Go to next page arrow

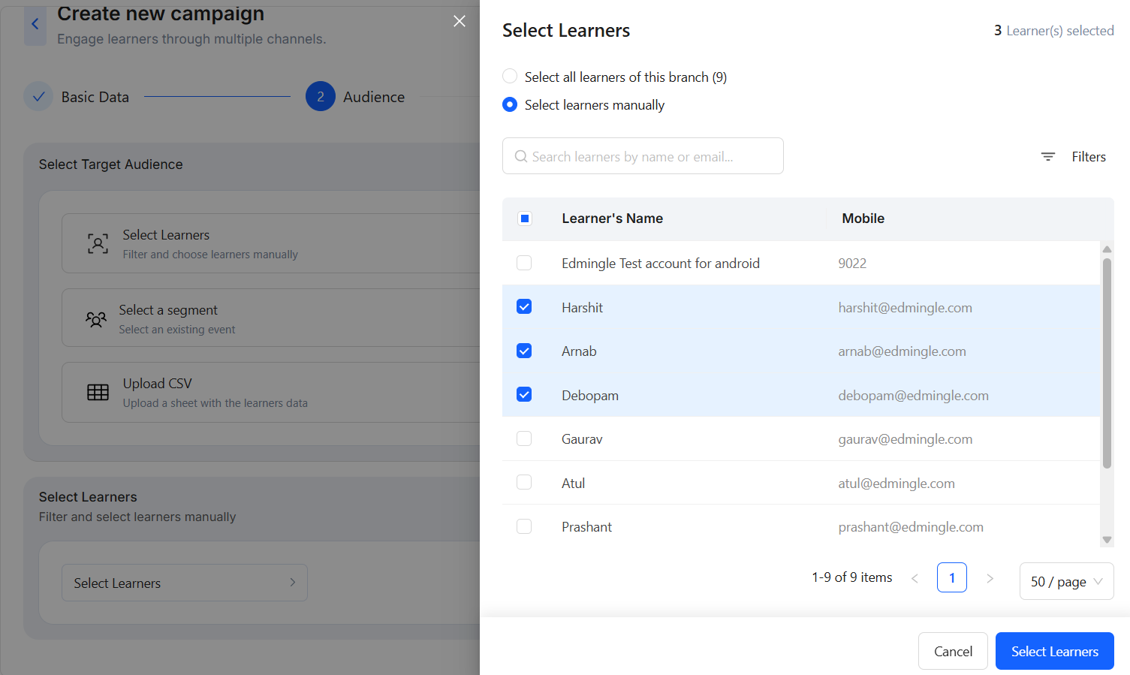coord(990,578)
